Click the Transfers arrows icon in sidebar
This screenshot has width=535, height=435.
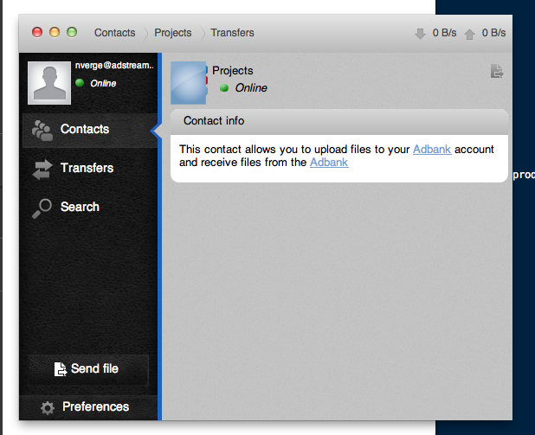click(42, 170)
